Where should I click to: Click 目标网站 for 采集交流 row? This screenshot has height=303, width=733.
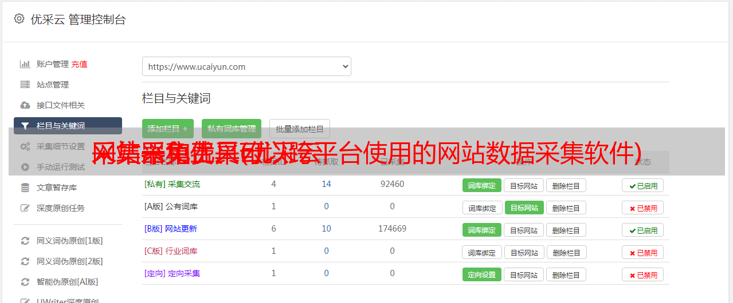[524, 185]
